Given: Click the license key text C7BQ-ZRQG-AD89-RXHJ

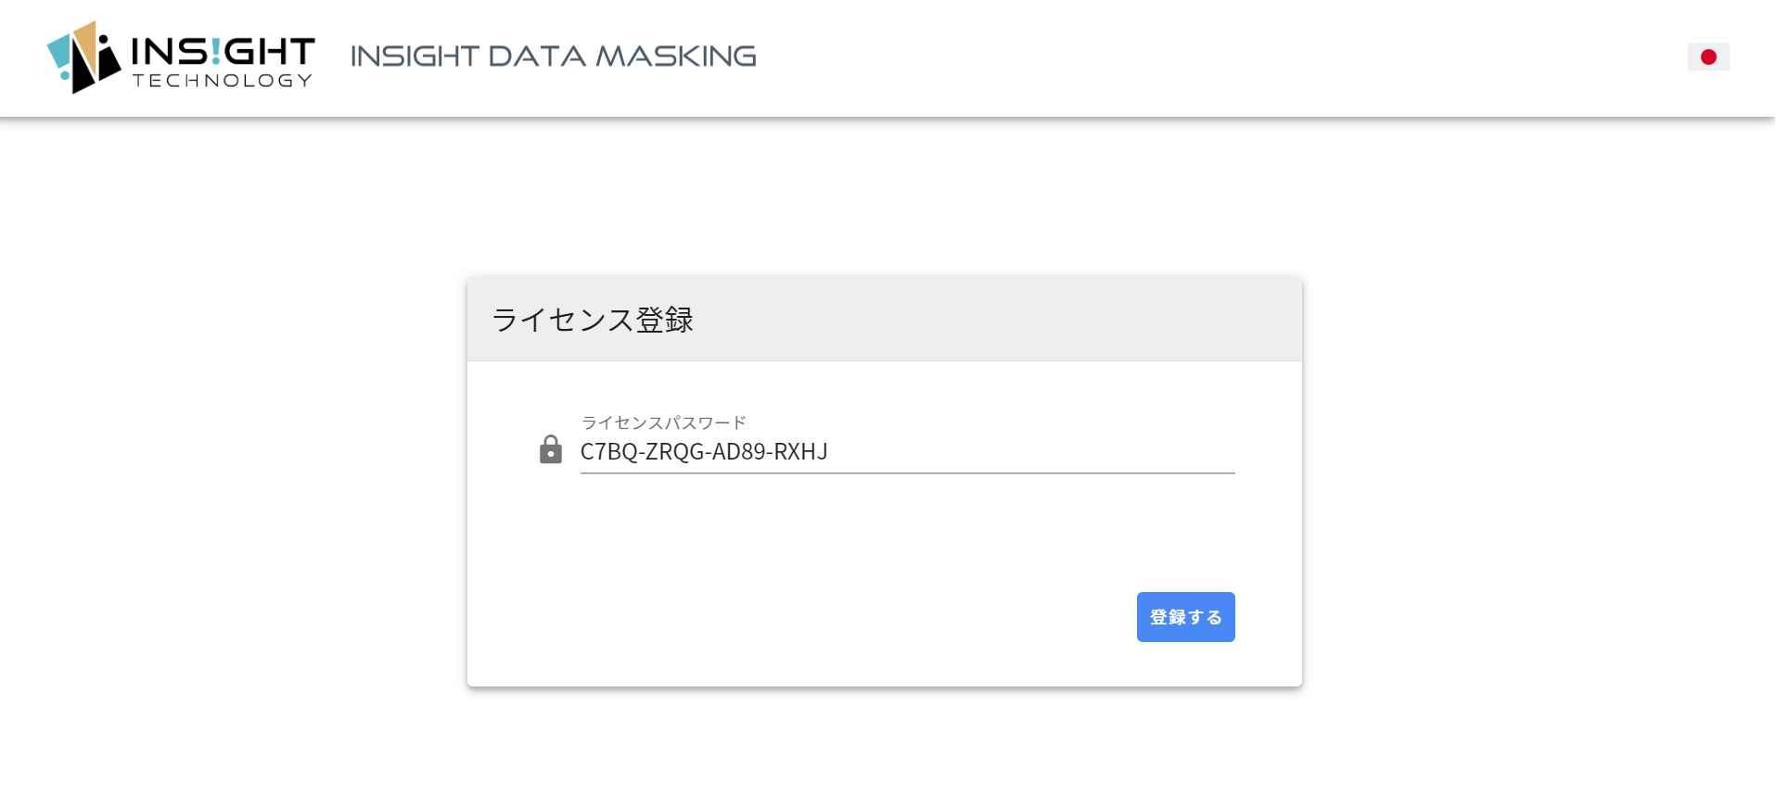Looking at the screenshot, I should [x=704, y=452].
